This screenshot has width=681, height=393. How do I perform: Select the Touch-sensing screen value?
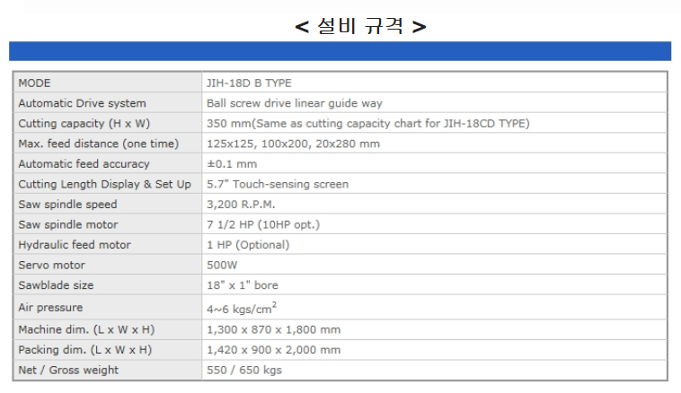(278, 184)
